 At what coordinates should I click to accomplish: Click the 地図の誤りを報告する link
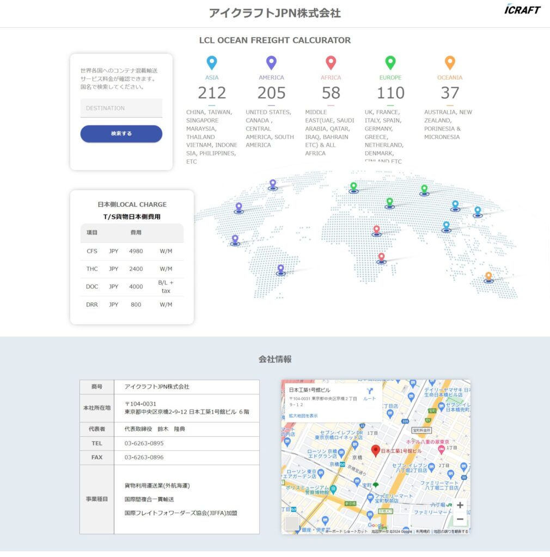coord(450,531)
